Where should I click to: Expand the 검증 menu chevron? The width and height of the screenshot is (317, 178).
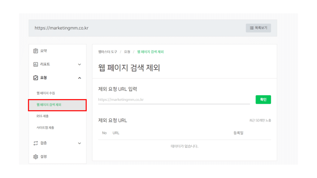[80, 143]
